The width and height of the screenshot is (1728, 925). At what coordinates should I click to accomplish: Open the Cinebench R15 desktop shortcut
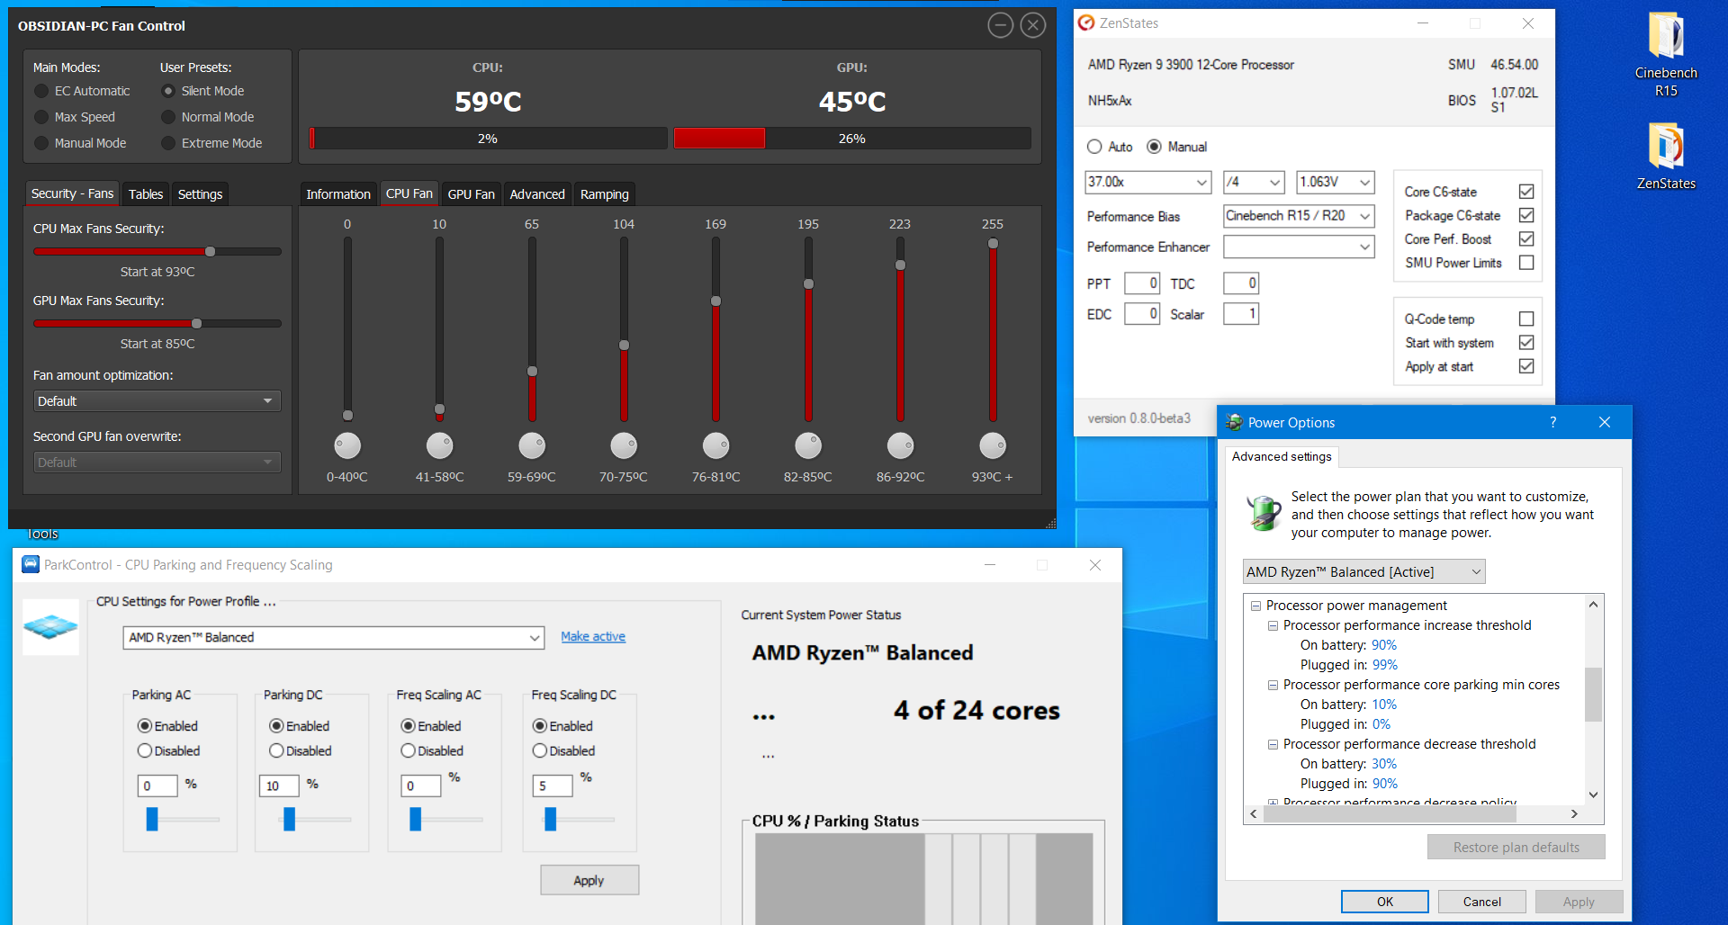pos(1666,54)
